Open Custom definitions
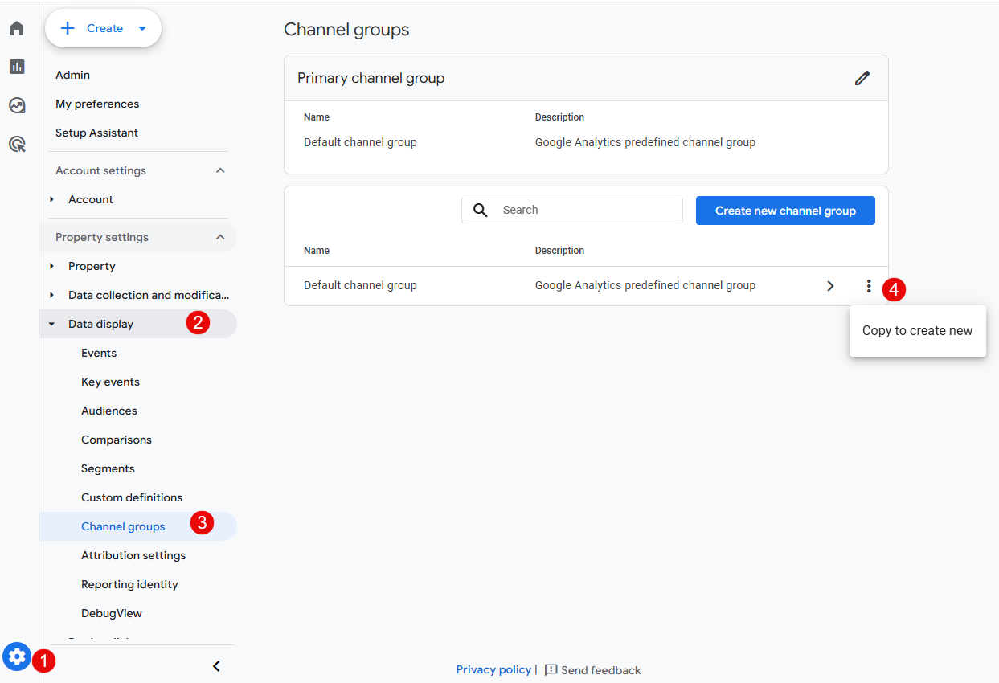999x683 pixels. point(132,497)
